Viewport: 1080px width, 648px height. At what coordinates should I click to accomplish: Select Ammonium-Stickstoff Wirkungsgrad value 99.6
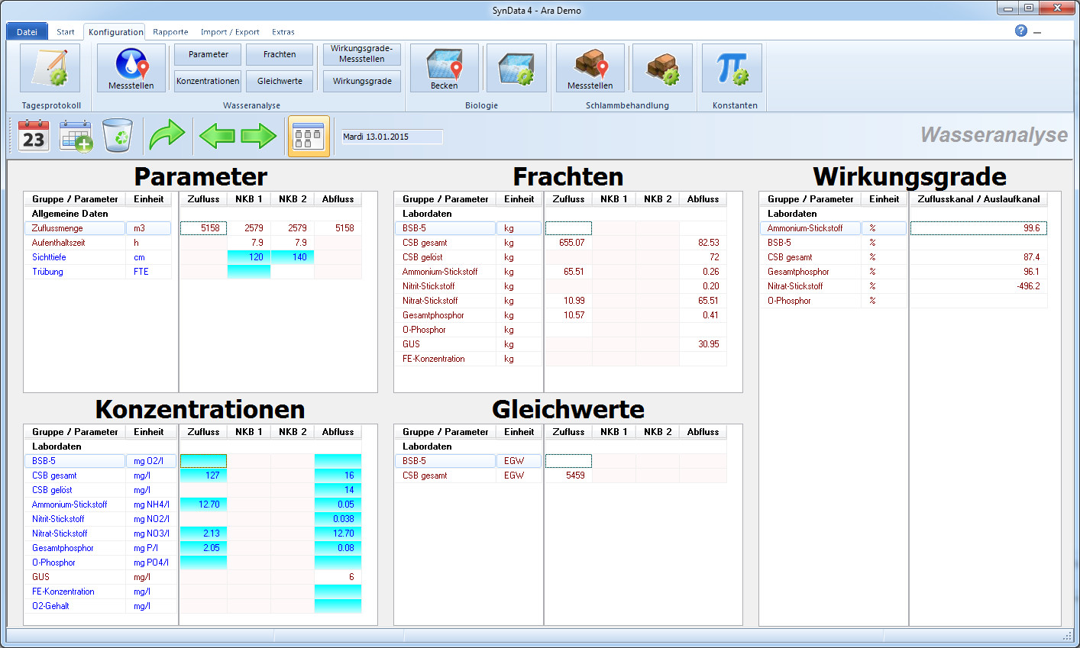click(x=978, y=228)
